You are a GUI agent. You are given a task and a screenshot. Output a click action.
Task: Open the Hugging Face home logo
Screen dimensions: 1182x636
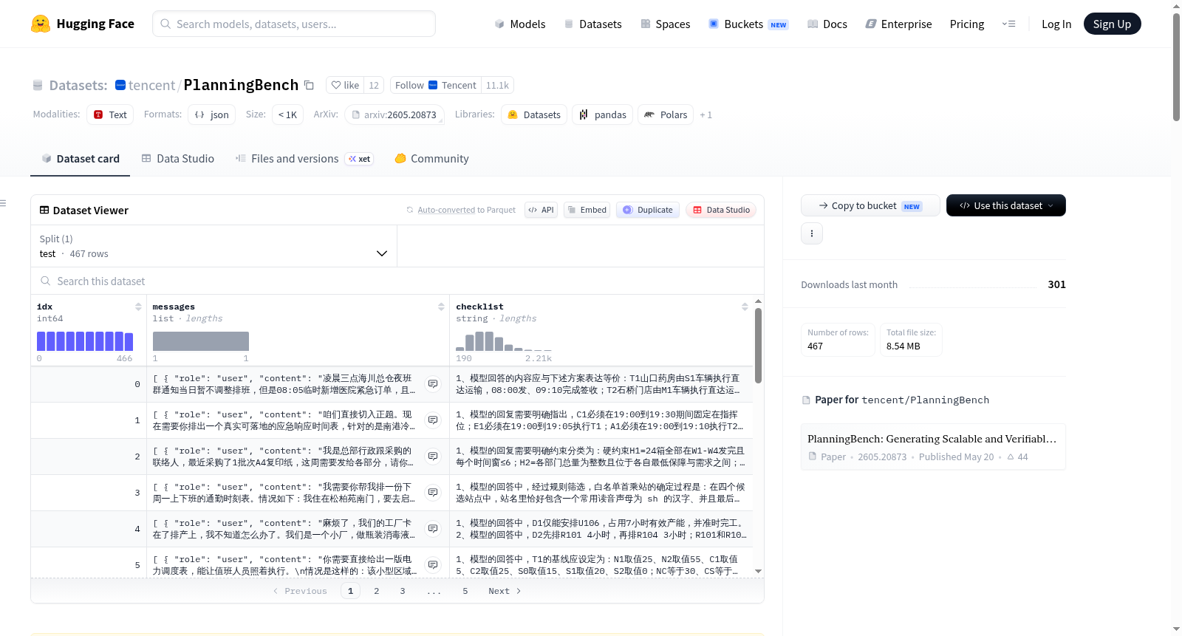click(x=83, y=24)
